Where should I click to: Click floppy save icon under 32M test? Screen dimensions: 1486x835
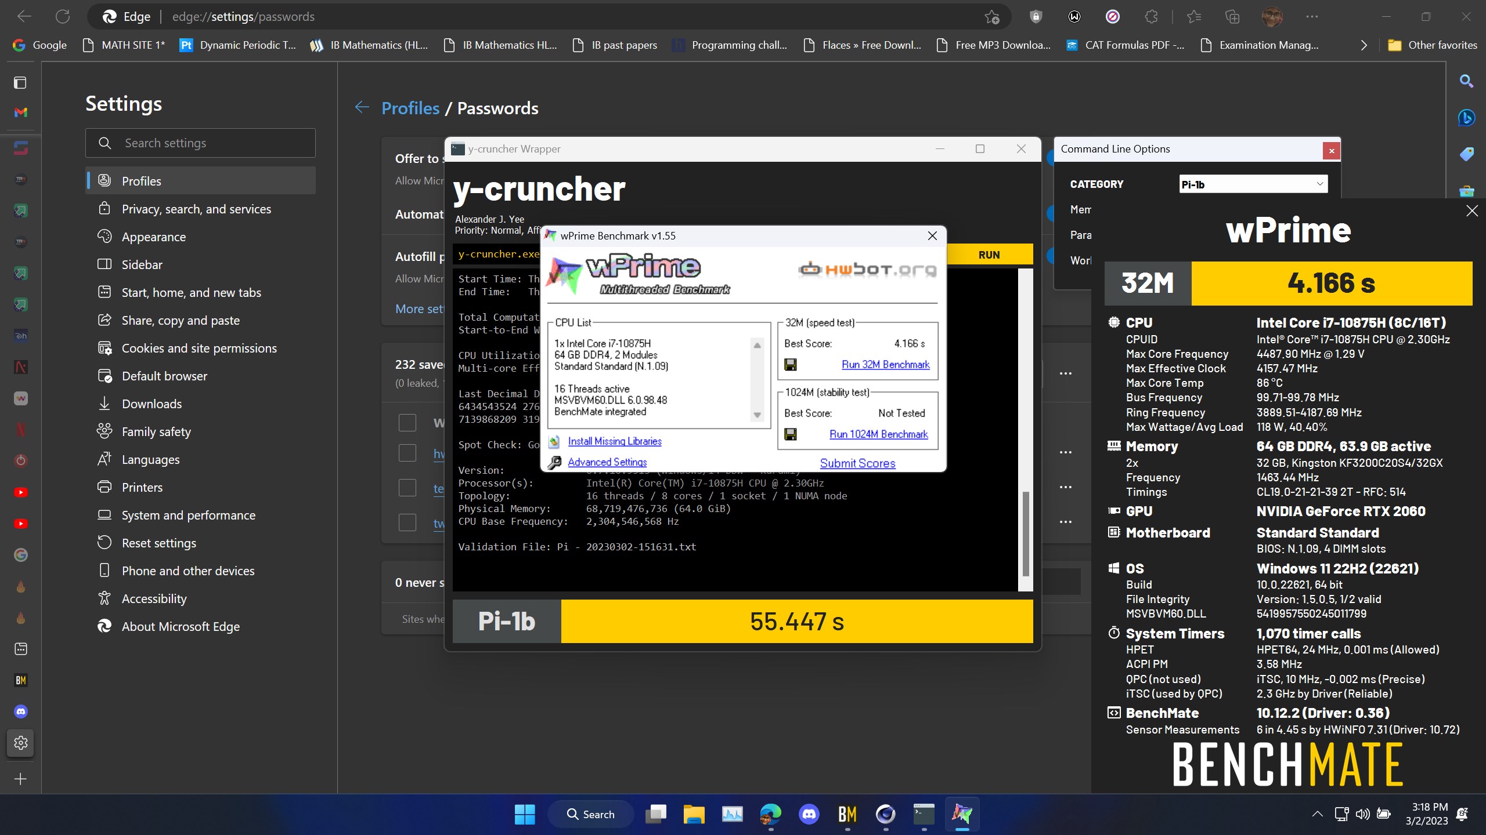pyautogui.click(x=791, y=365)
